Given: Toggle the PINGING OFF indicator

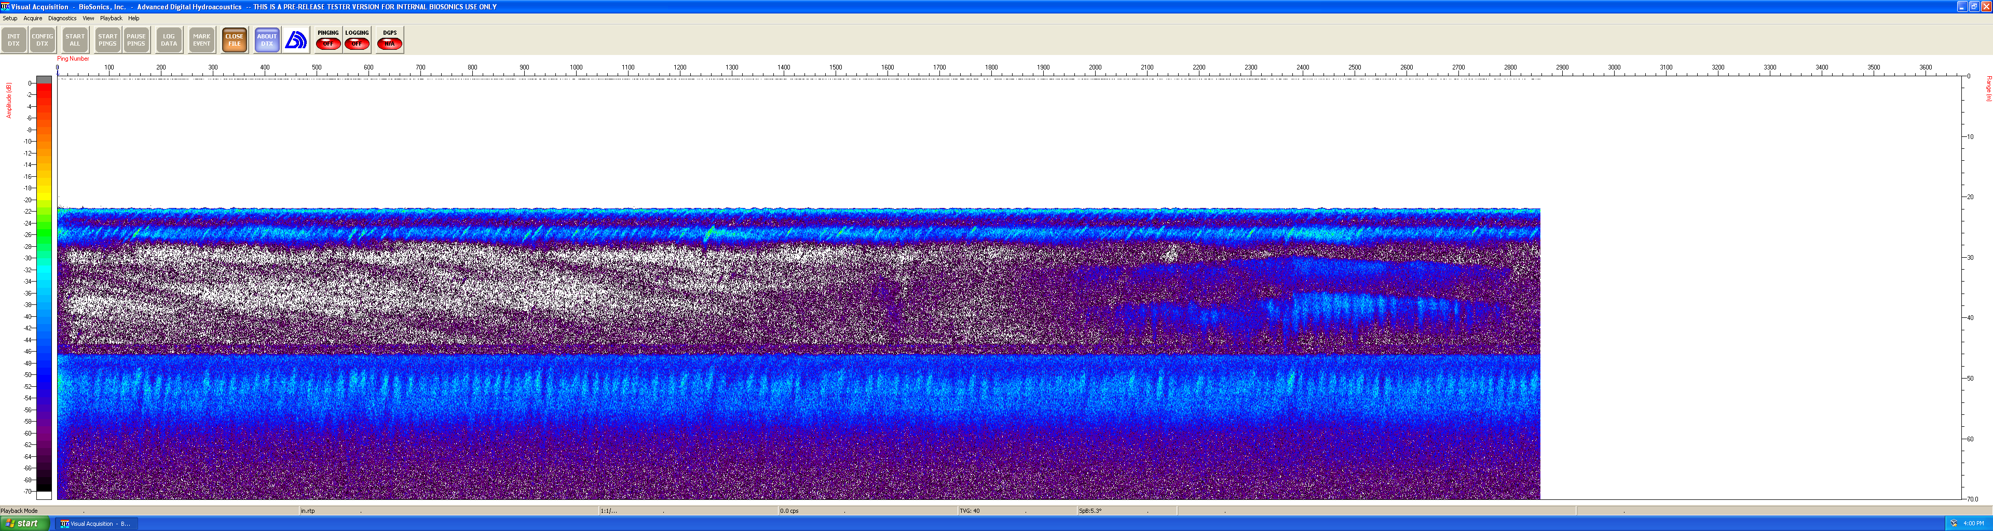Looking at the screenshot, I should [x=328, y=39].
